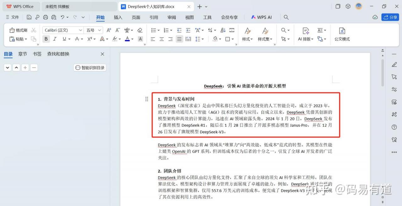Click the 分享 share button
The image size is (402, 206).
coord(390,17)
